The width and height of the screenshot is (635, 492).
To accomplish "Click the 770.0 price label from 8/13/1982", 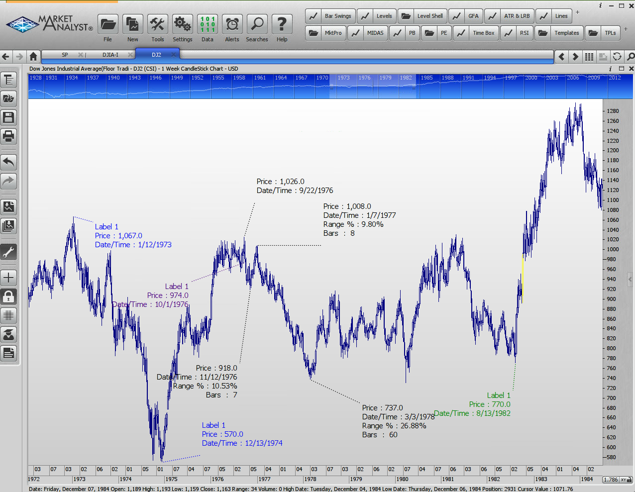I will [x=490, y=404].
